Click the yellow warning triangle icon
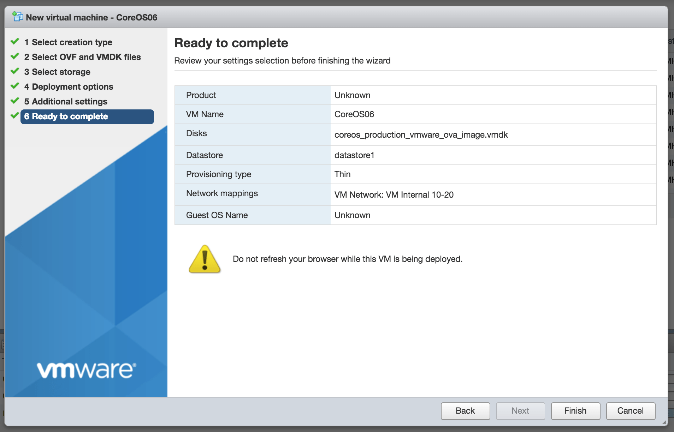 (x=204, y=259)
